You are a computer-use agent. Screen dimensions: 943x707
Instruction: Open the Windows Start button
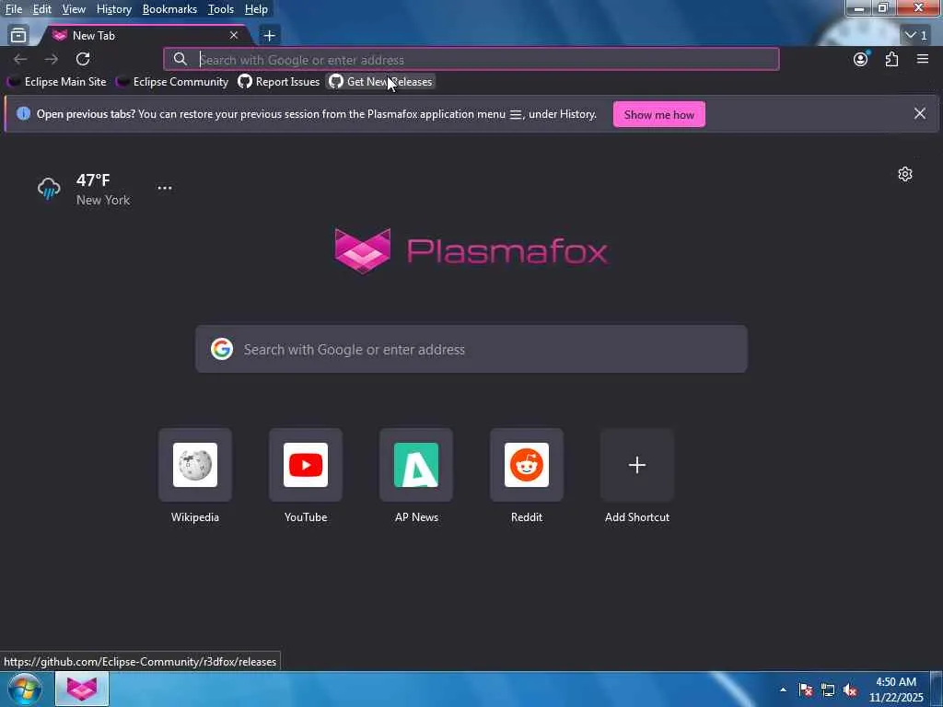25,689
